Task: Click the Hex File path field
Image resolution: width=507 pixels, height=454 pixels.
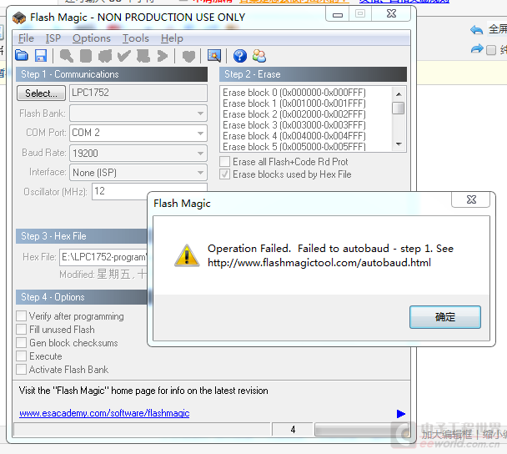Action: point(103,257)
